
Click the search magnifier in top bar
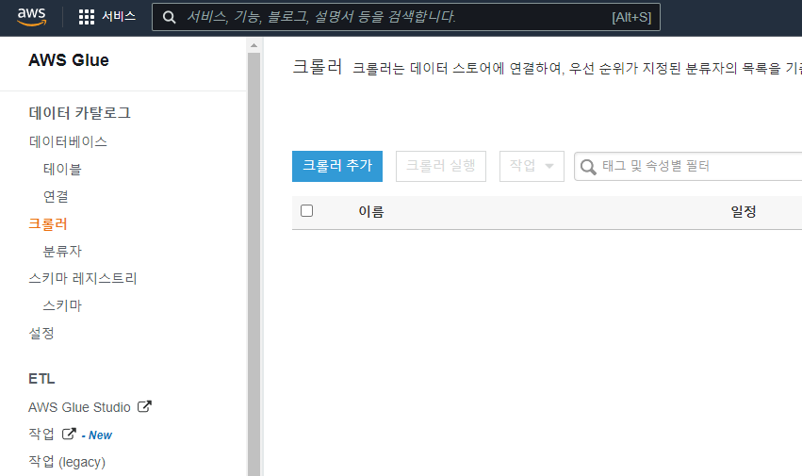[170, 17]
